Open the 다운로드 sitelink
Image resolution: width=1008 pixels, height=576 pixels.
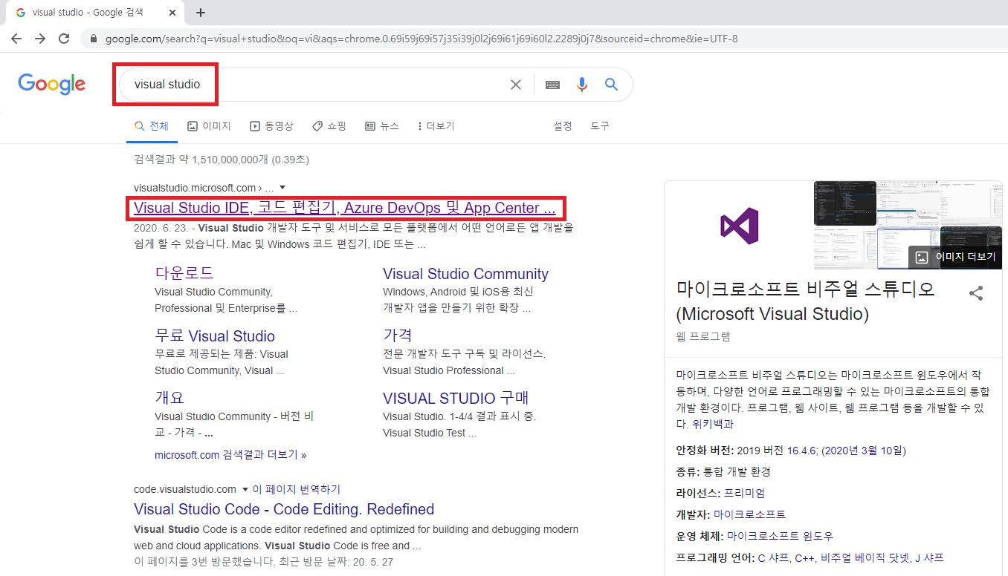pyautogui.click(x=184, y=272)
